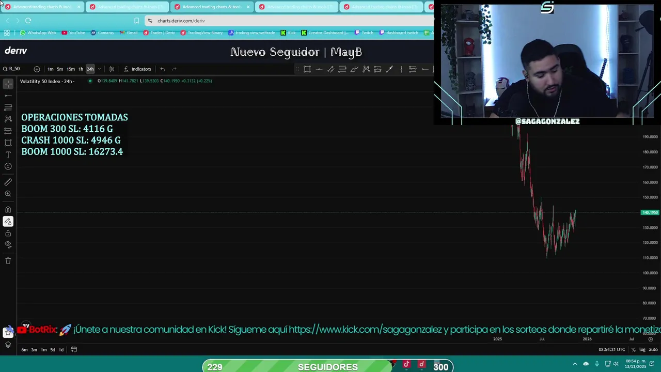Viewport: 661px width, 372px height.
Task: Reload the browser page
Action: (x=28, y=21)
